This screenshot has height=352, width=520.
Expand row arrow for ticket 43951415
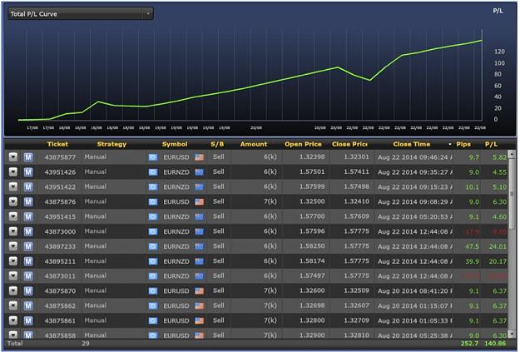13,216
